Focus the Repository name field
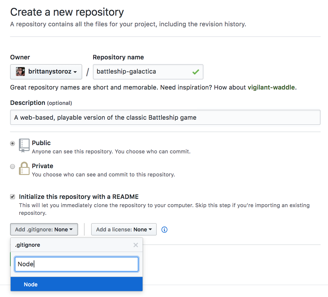The width and height of the screenshot is (328, 297). pos(142,72)
